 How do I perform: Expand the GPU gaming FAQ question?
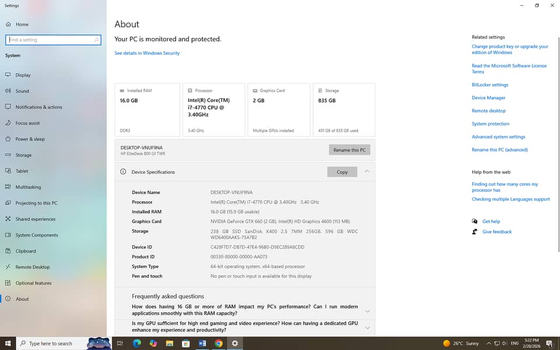367,328
